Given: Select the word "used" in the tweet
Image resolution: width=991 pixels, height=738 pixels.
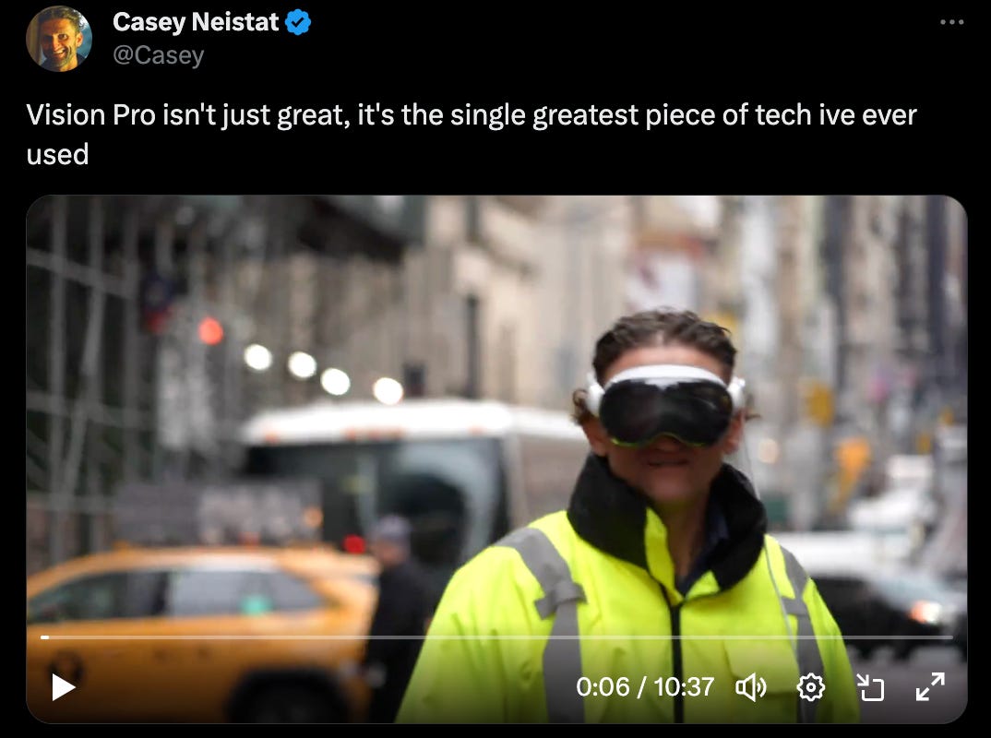Looking at the screenshot, I should click(x=57, y=155).
